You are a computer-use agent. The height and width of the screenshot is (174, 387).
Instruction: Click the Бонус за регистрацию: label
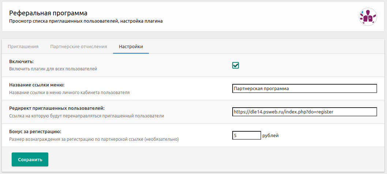(x=35, y=132)
